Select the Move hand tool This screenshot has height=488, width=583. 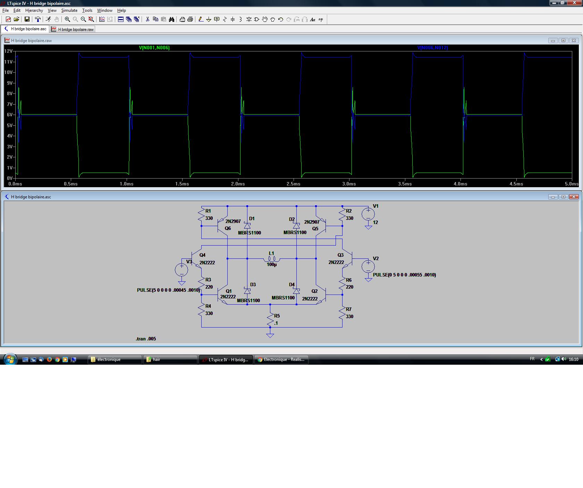(265, 19)
